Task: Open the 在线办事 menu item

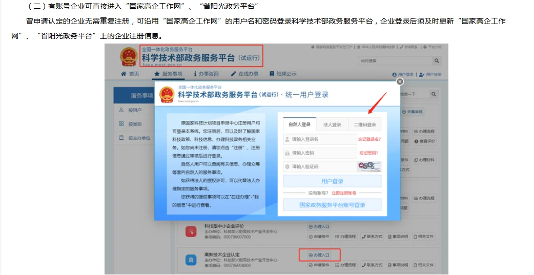Action: tap(244, 74)
